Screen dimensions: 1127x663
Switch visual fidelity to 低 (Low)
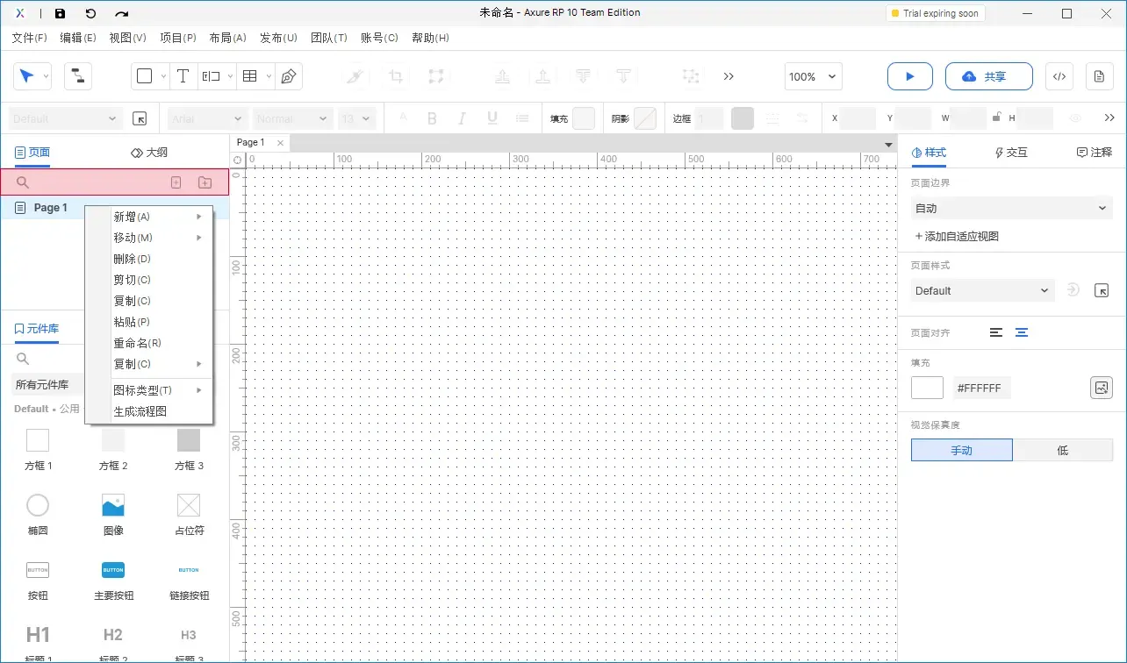point(1063,450)
